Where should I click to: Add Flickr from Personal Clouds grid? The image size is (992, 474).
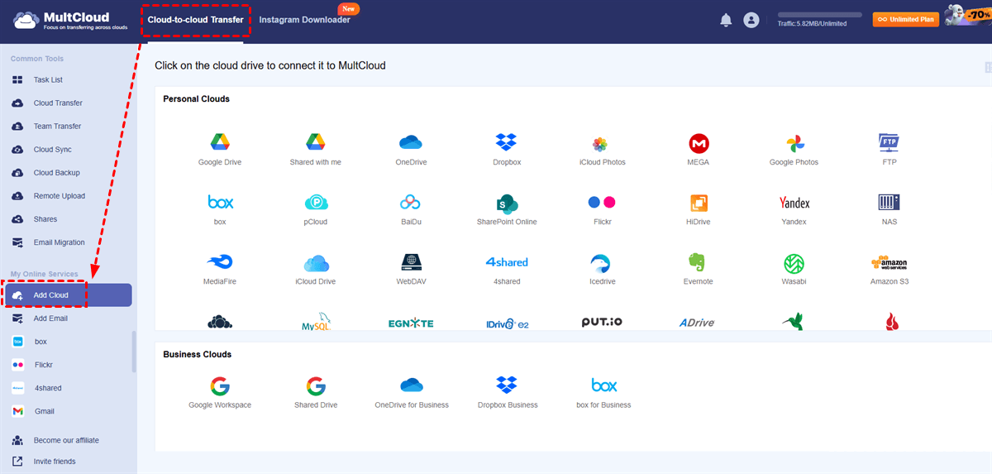[x=602, y=209]
